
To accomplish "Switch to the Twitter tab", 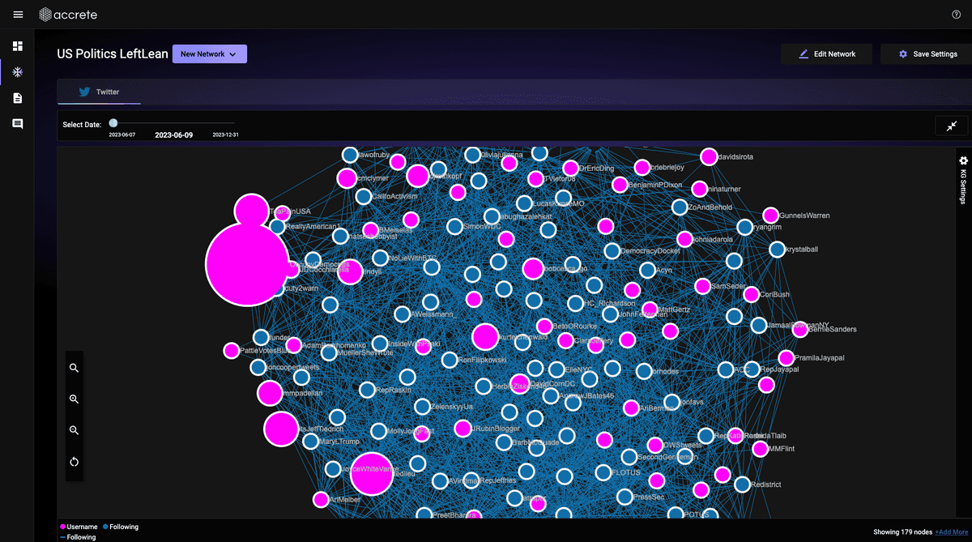I will [x=99, y=92].
